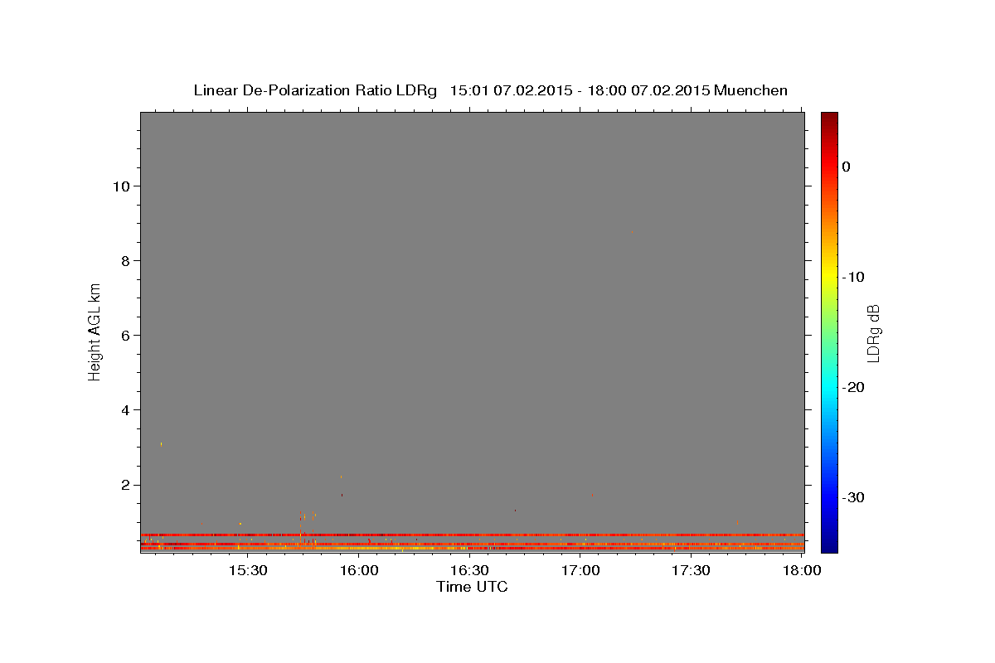Click the 0 colorbar tick label
Image resolution: width=995 pixels, height=663 pixels.
click(846, 167)
